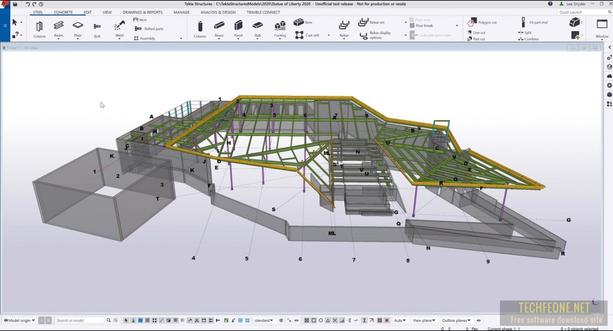Select the steel Column tool
This screenshot has height=331, width=613.
pyautogui.click(x=39, y=29)
